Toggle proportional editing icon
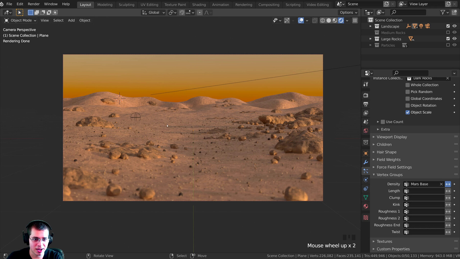 (x=200, y=13)
